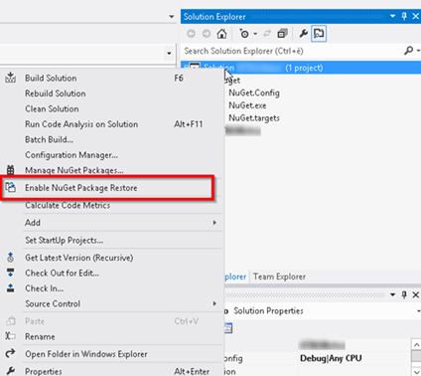Image resolution: width=421 pixels, height=376 pixels.
Task: Choose Open Folder in Windows Explorer
Action: click(x=86, y=354)
